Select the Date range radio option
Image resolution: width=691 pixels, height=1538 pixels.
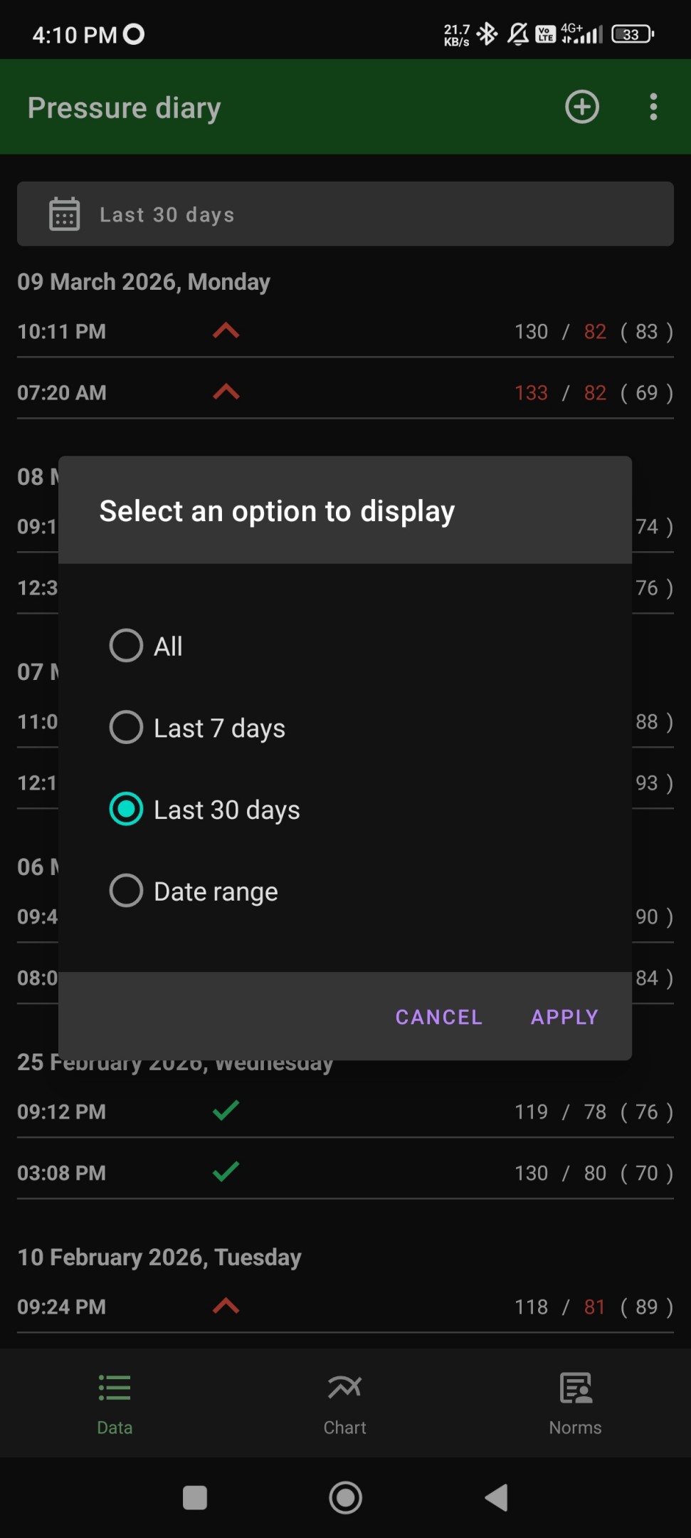[x=127, y=891]
